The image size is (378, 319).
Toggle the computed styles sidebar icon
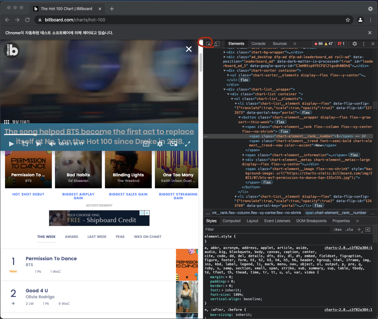point(368,229)
